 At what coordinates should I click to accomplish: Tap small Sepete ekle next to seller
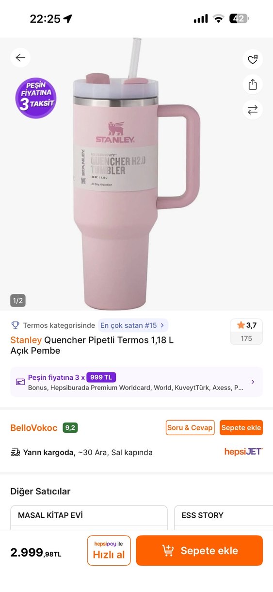click(241, 428)
